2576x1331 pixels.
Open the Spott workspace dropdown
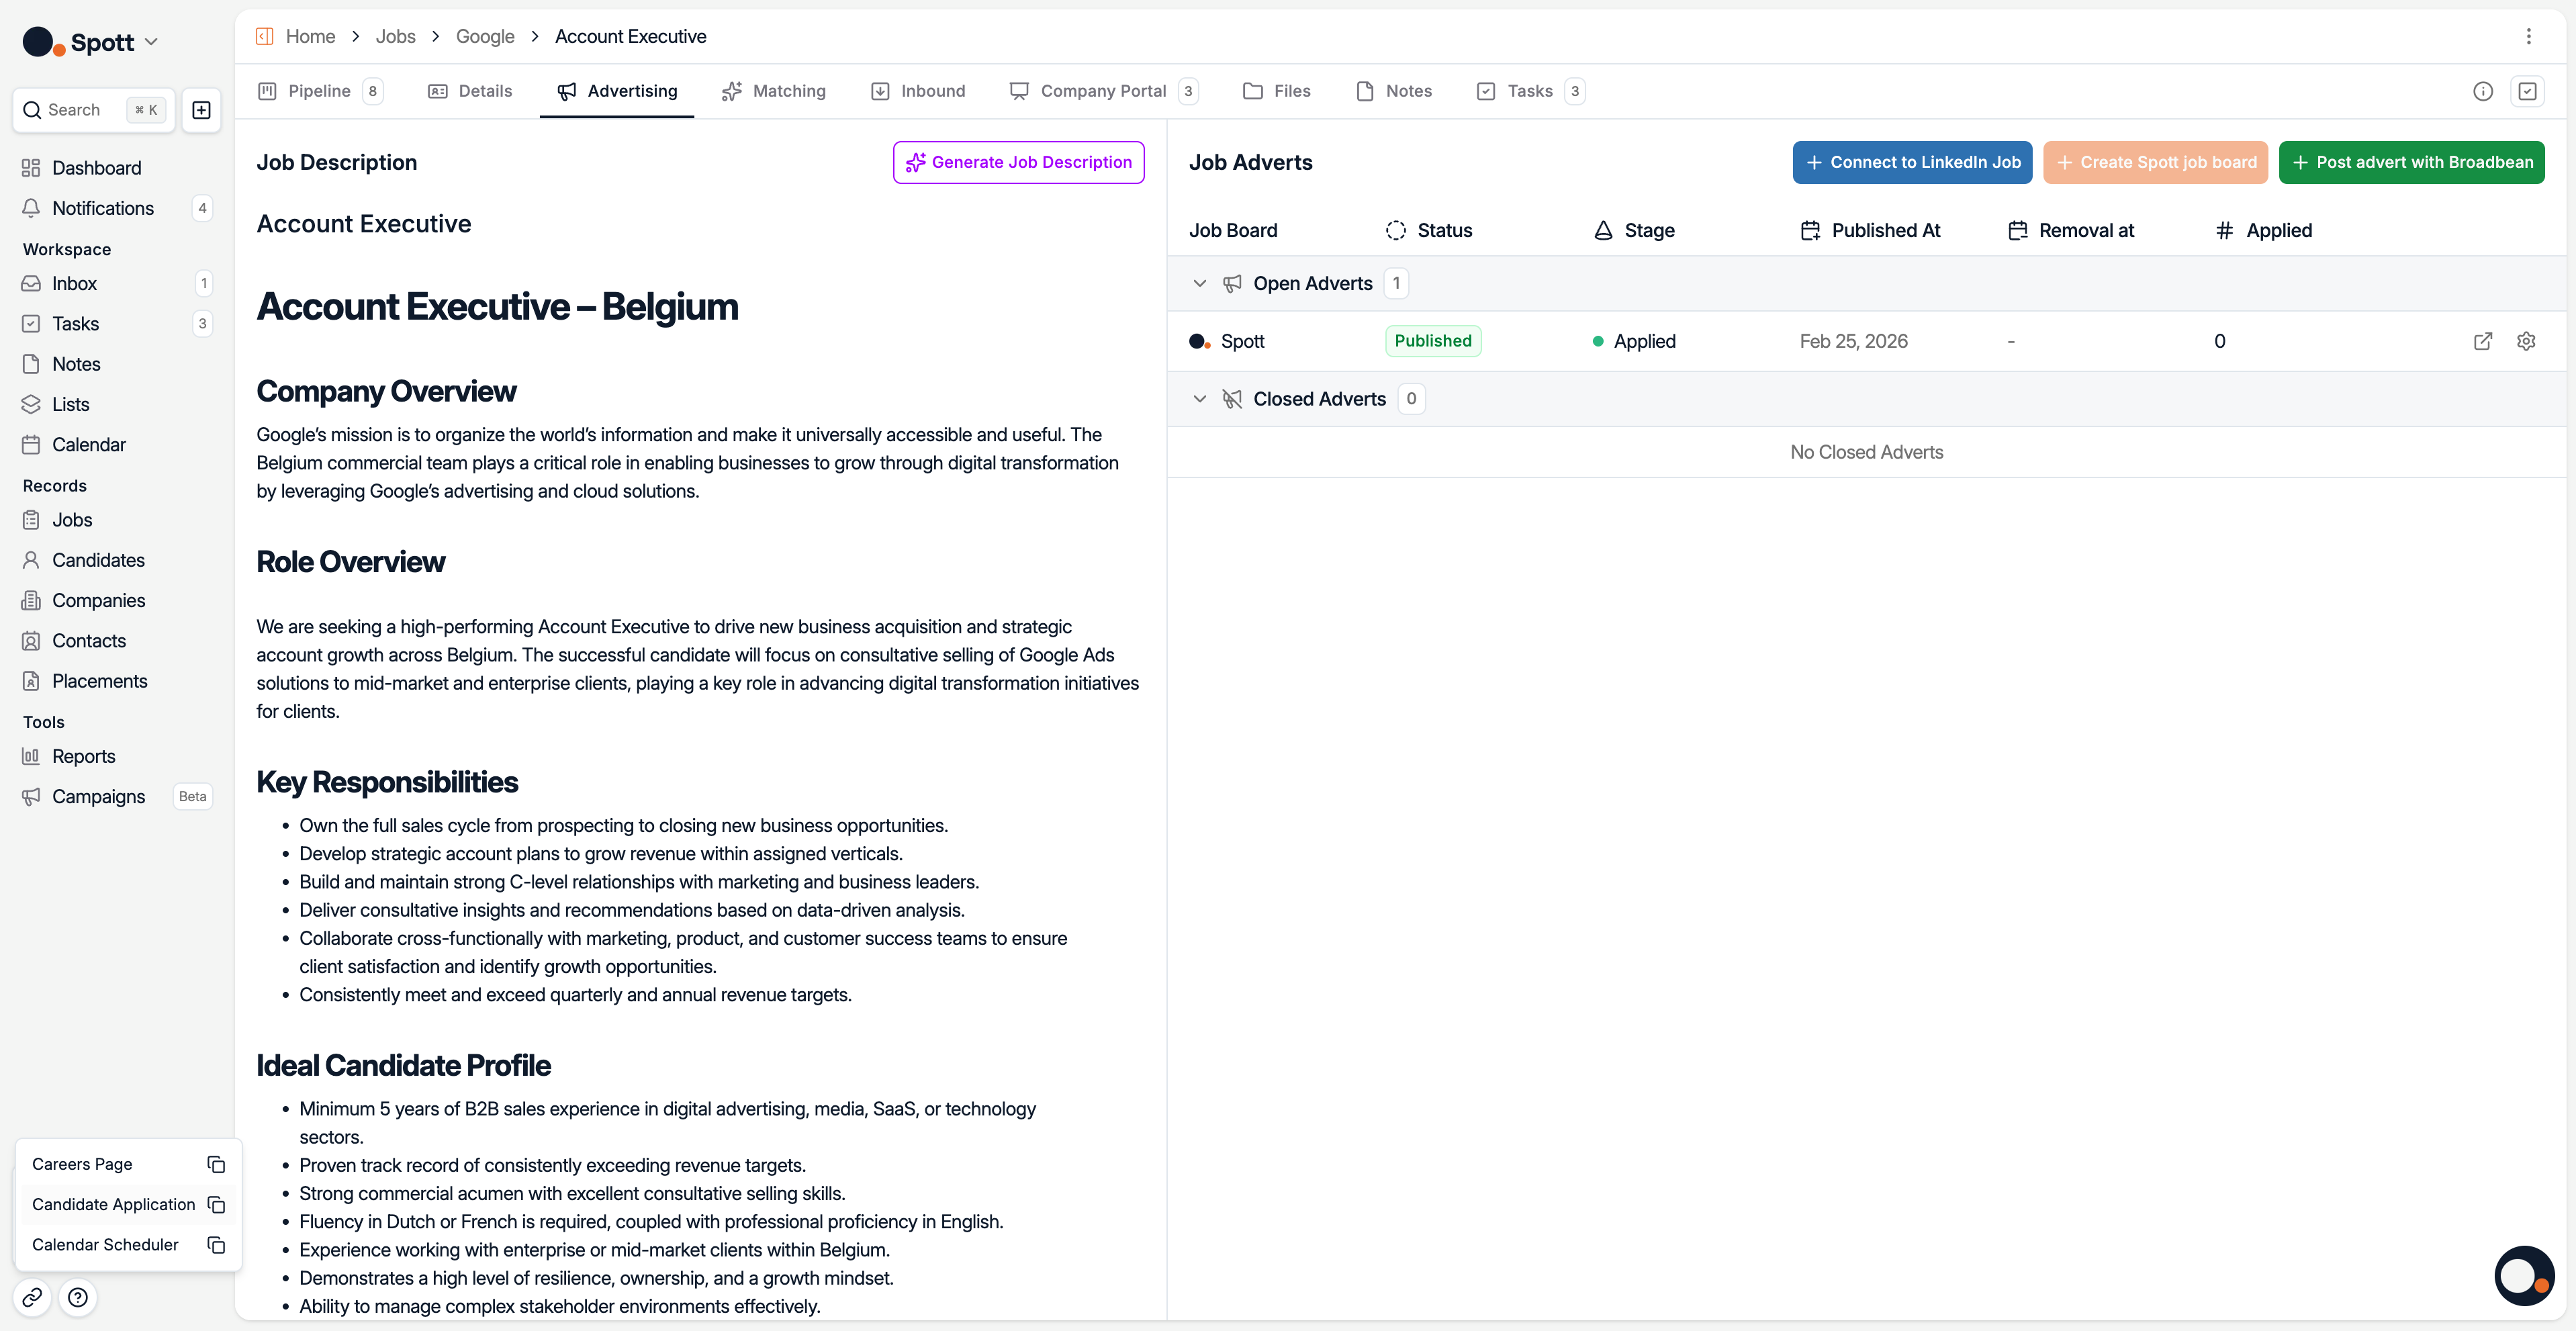click(91, 42)
